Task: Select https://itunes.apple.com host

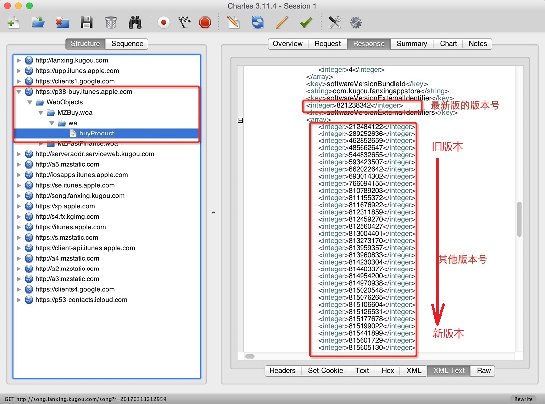Action: [x=71, y=227]
